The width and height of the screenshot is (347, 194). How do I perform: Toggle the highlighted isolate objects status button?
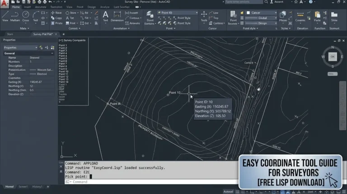pos(282,192)
